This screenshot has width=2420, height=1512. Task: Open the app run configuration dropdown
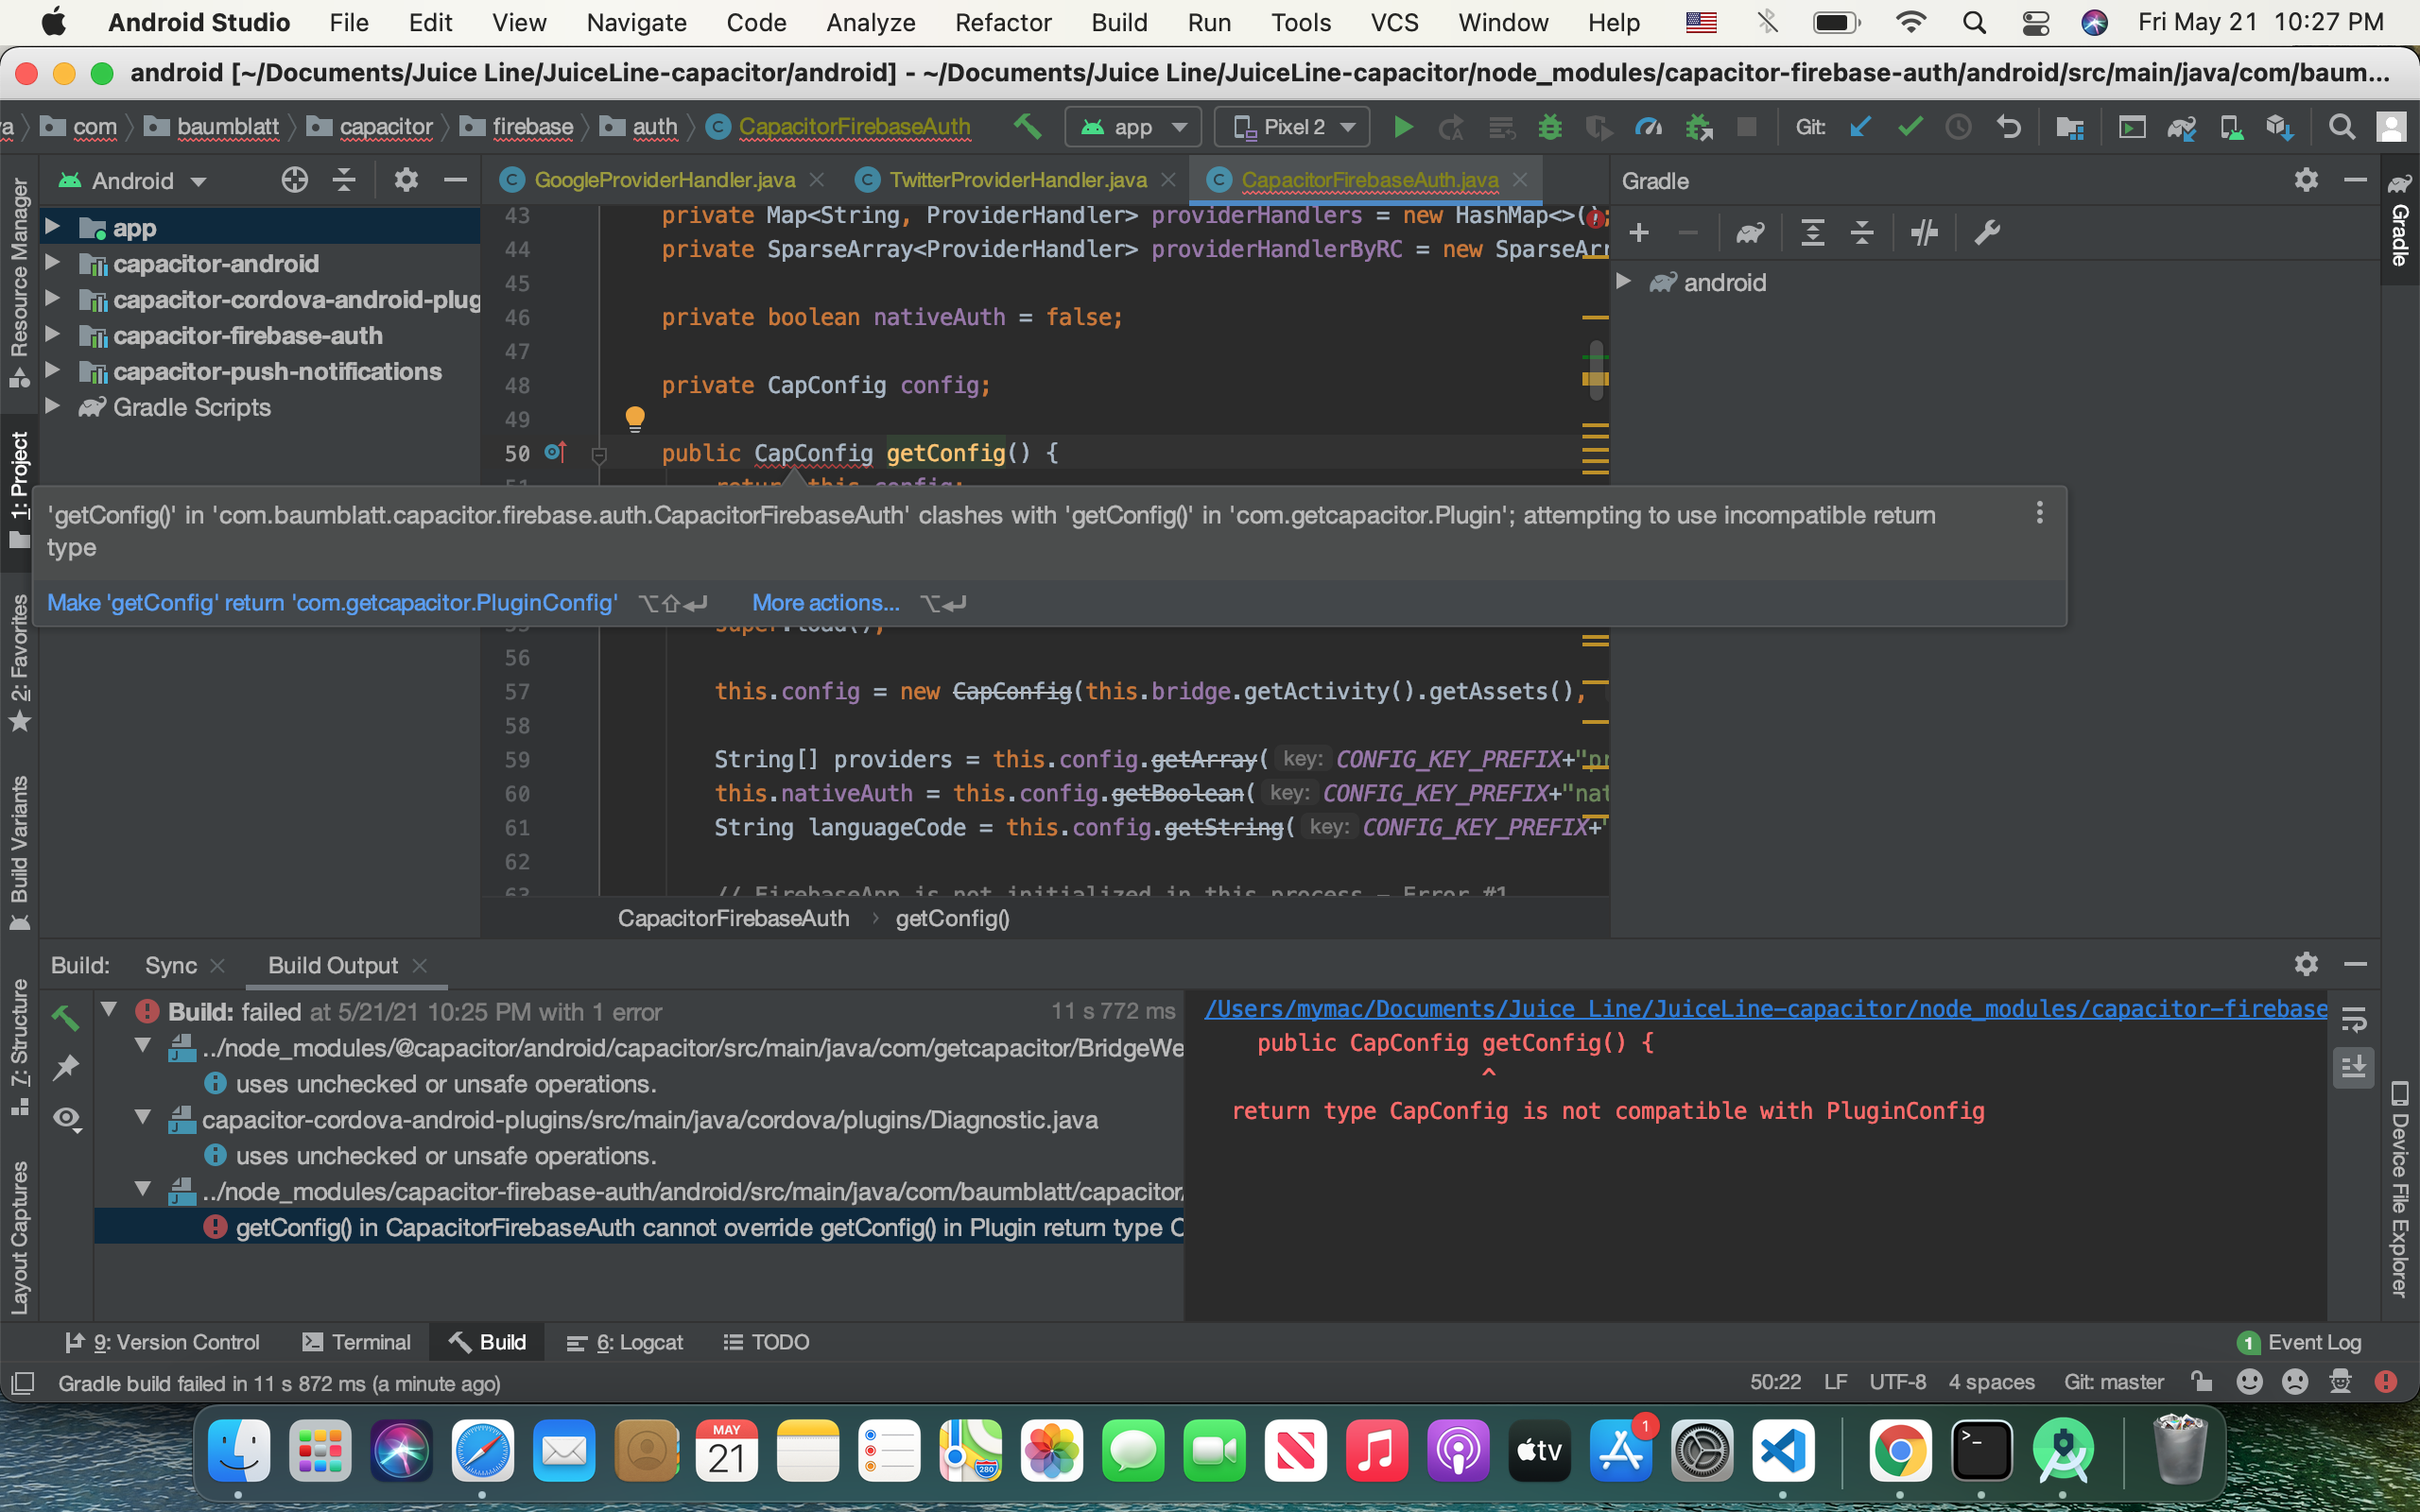point(1133,127)
